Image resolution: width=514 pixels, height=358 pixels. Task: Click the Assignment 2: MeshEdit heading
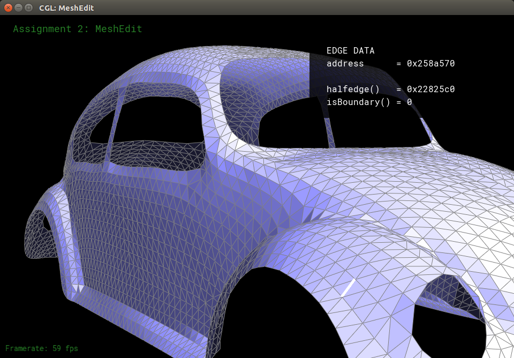point(78,29)
